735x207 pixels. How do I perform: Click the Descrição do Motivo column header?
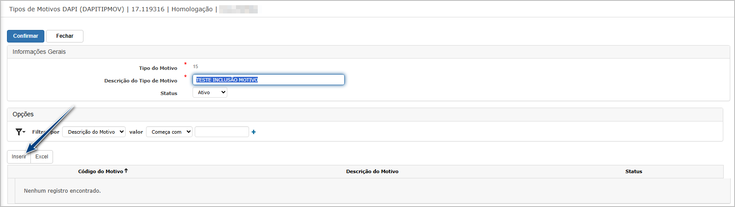(372, 171)
